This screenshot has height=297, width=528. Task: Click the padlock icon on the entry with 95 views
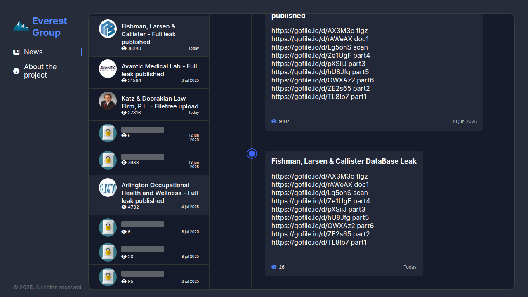108,277
